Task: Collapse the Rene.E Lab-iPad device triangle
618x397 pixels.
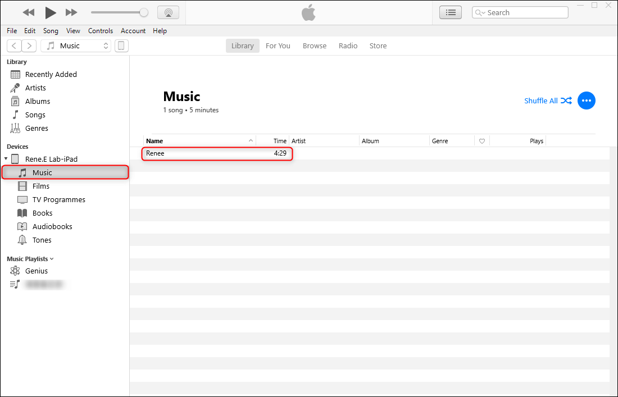Action: pyautogui.click(x=6, y=159)
